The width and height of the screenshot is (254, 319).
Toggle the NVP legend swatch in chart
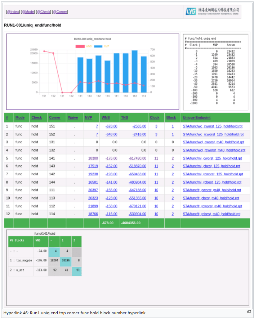[x=98, y=46]
